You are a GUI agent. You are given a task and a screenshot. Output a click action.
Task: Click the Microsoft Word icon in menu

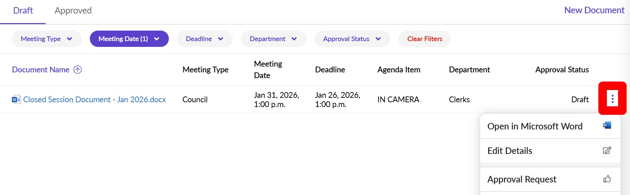pos(607,126)
